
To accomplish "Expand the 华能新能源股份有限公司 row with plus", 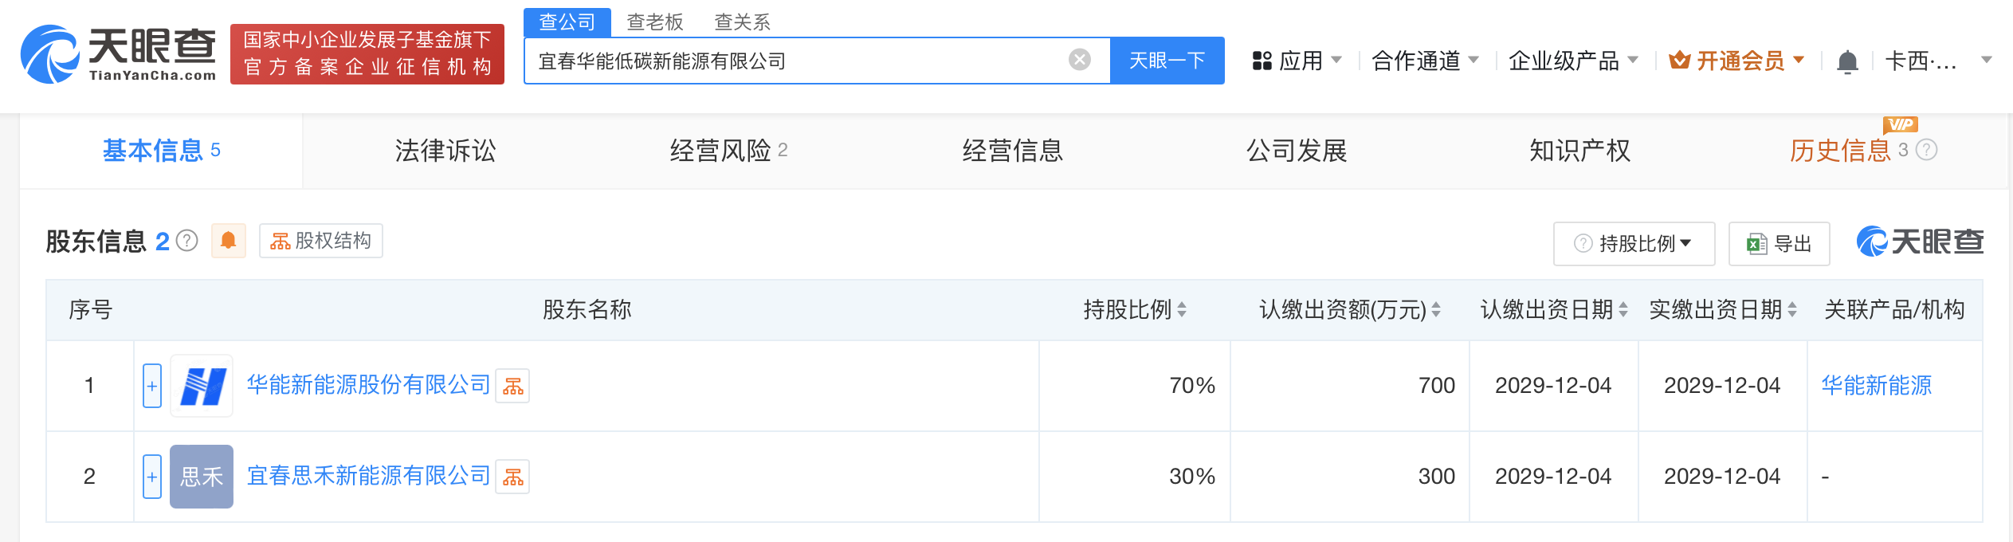I will point(152,386).
